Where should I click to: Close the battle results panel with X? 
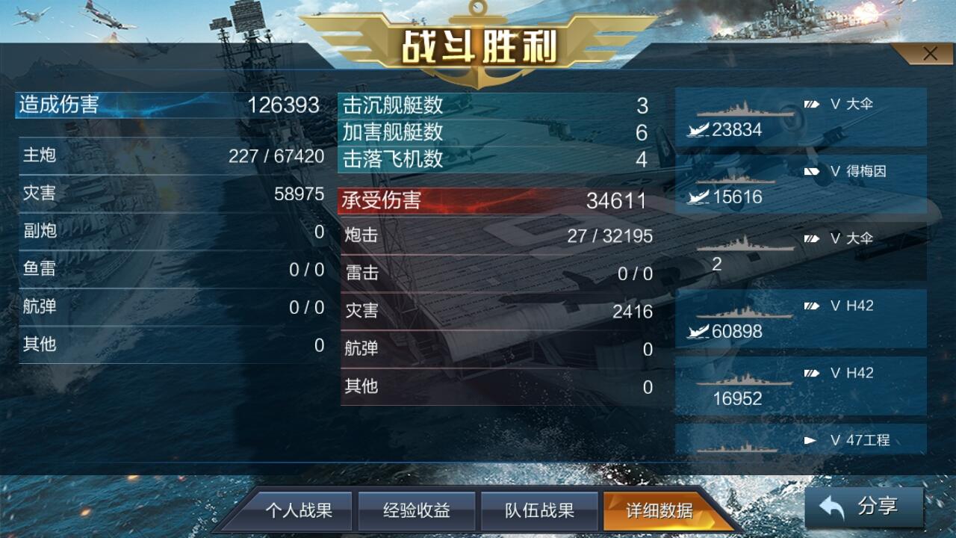pyautogui.click(x=930, y=54)
